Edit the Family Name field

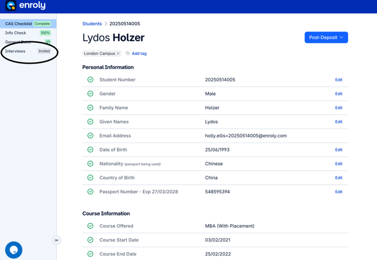[x=339, y=108]
